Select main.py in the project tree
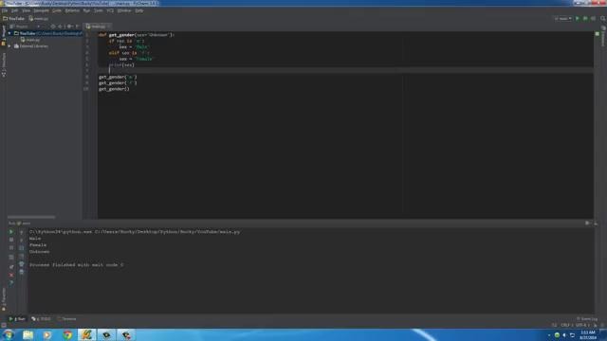 (x=30, y=40)
